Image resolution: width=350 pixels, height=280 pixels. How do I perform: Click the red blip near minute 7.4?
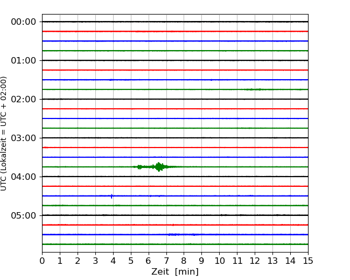[173, 225]
